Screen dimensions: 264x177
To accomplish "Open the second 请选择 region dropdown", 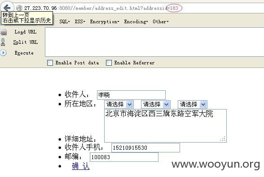I will tap(156, 104).
